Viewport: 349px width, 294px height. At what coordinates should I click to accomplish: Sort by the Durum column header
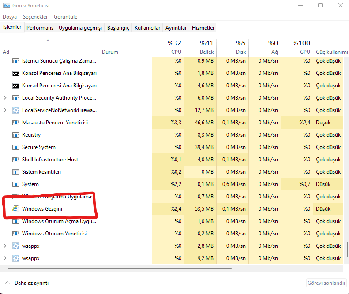coord(125,48)
